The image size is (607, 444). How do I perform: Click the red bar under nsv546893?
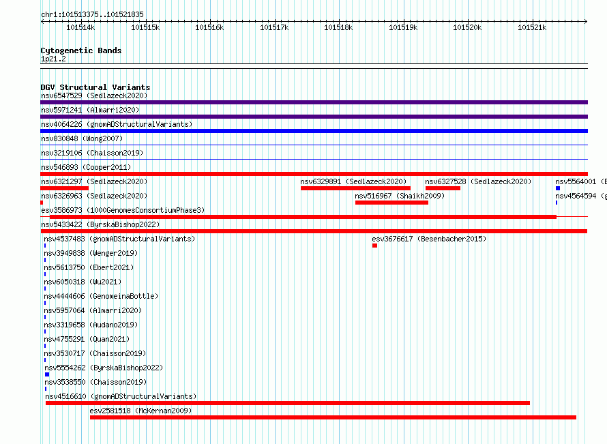click(314, 174)
